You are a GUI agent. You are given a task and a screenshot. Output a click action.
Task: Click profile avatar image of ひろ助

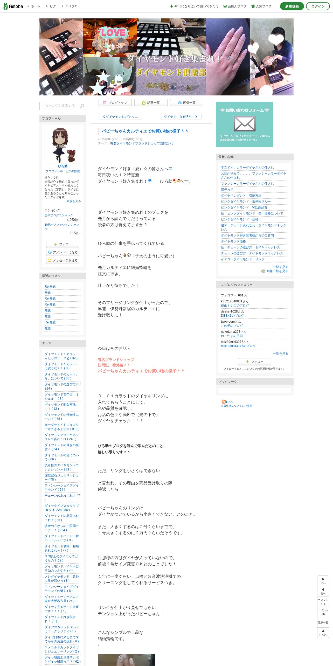click(x=63, y=145)
